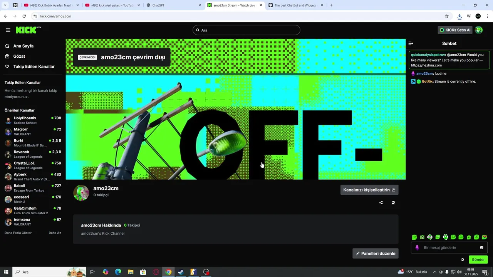This screenshot has height=277, width=493.
Task: Click the share icon under the stream
Action: point(381,203)
